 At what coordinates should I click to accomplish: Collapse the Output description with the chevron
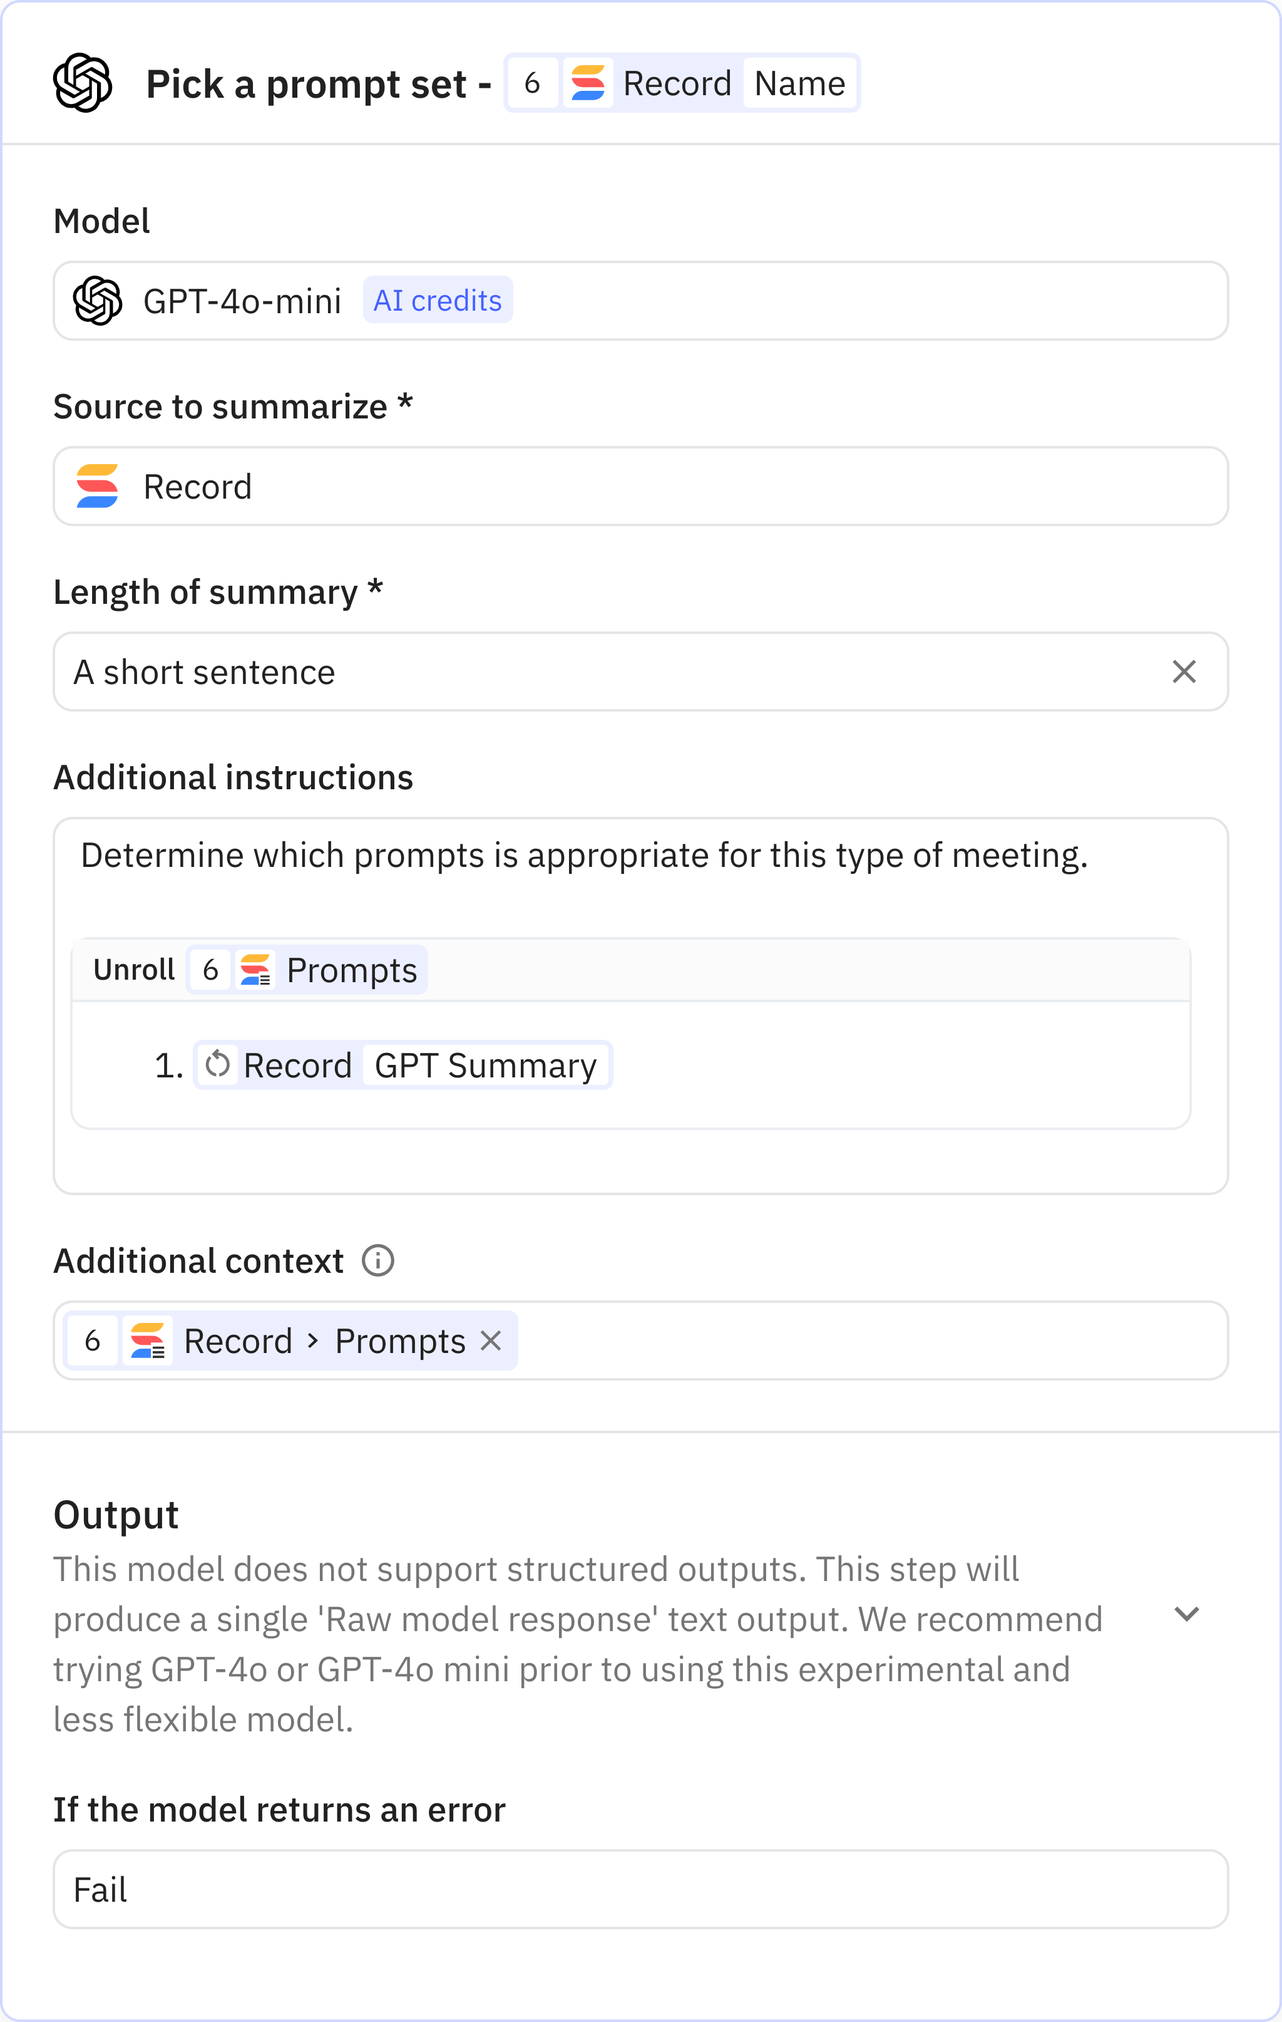(1188, 1614)
